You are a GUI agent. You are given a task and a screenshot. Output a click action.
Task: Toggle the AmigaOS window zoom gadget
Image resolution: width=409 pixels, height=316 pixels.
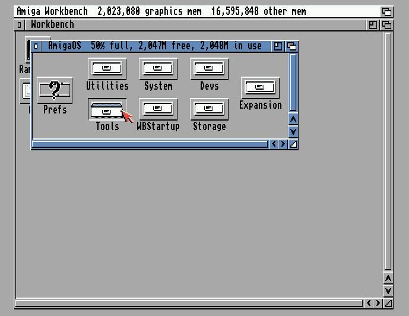278,46
